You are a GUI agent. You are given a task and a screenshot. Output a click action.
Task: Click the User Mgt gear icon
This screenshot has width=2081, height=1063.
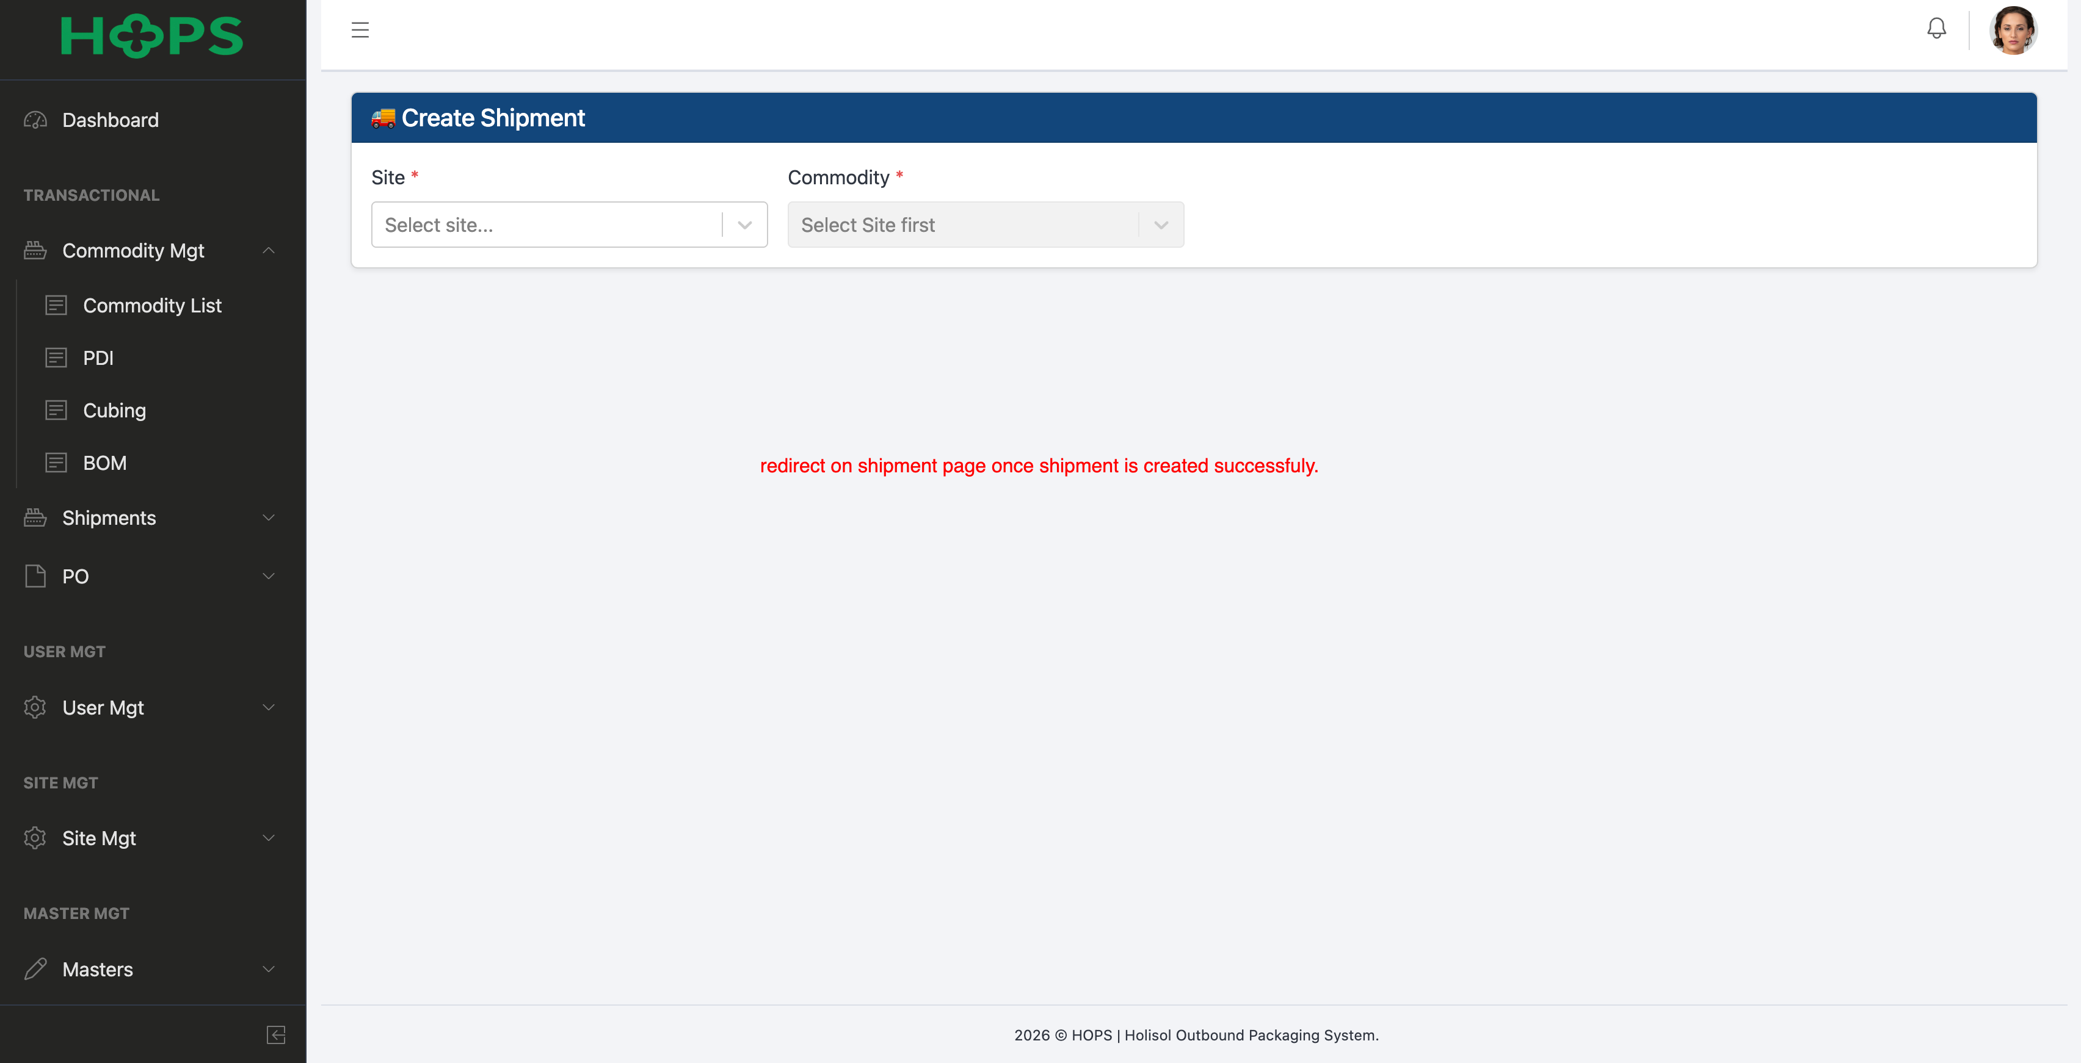tap(35, 707)
